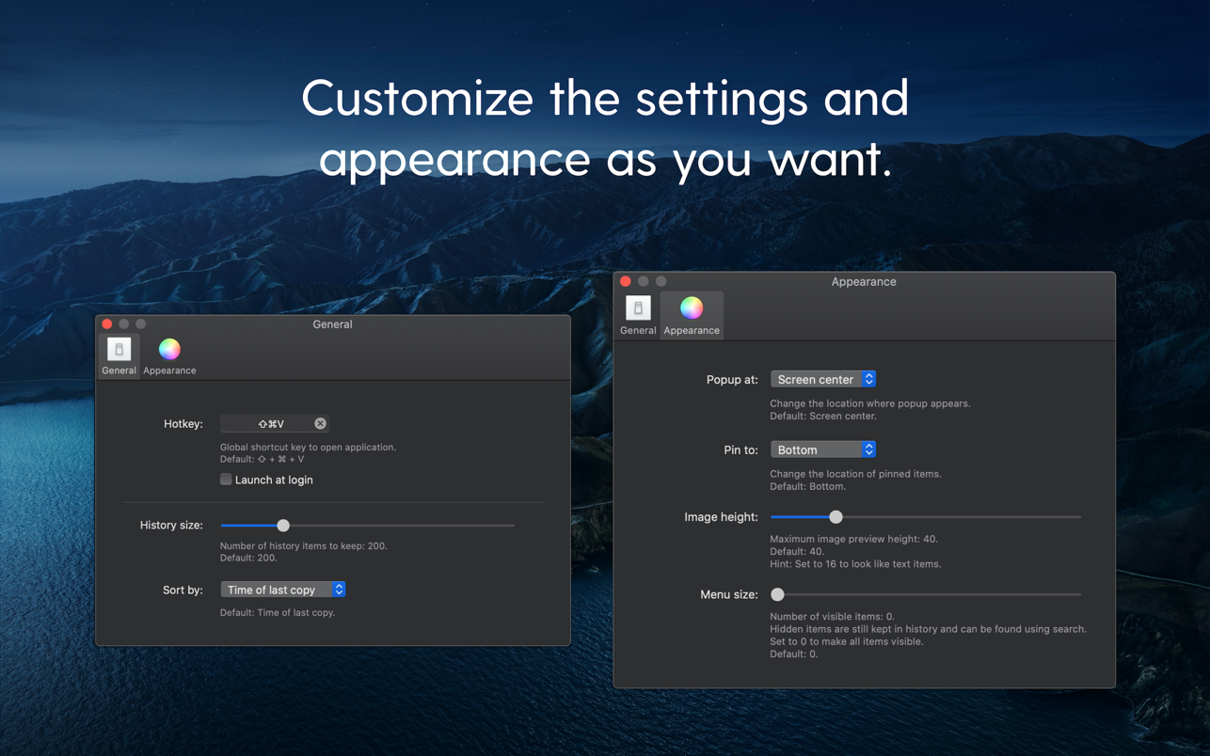Click the Menu size slider handle
This screenshot has height=756, width=1210.
point(777,594)
